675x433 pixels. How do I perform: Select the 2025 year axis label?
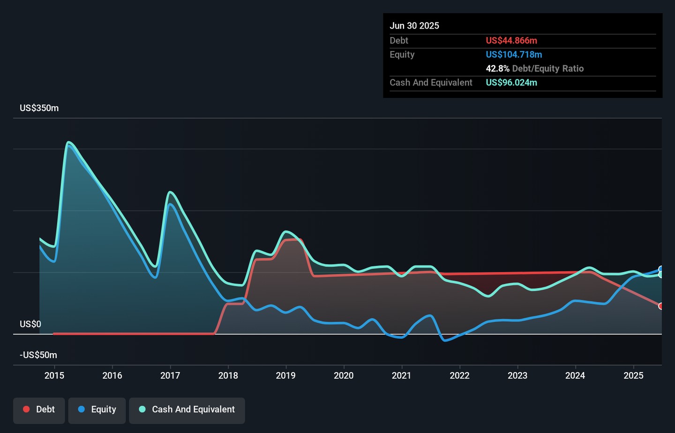[x=633, y=375]
